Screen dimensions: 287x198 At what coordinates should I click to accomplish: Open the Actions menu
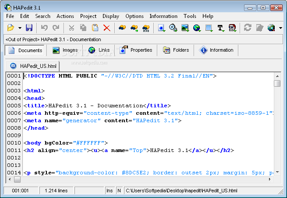65,16
